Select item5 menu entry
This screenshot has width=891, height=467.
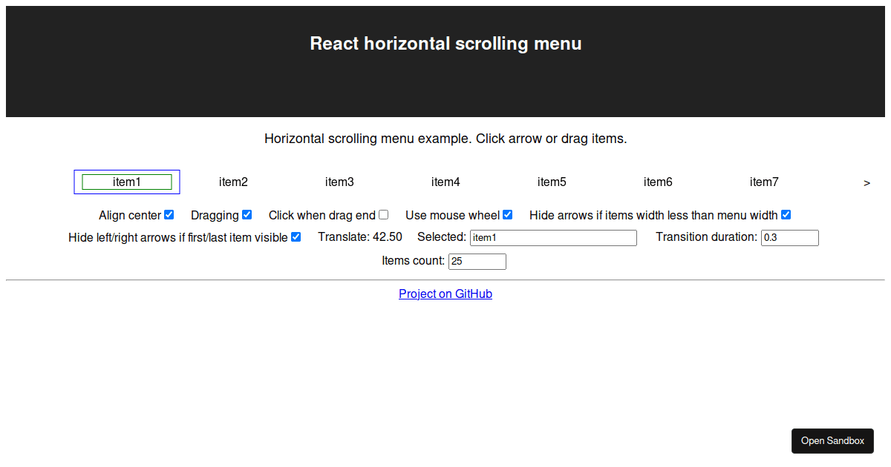pos(552,182)
